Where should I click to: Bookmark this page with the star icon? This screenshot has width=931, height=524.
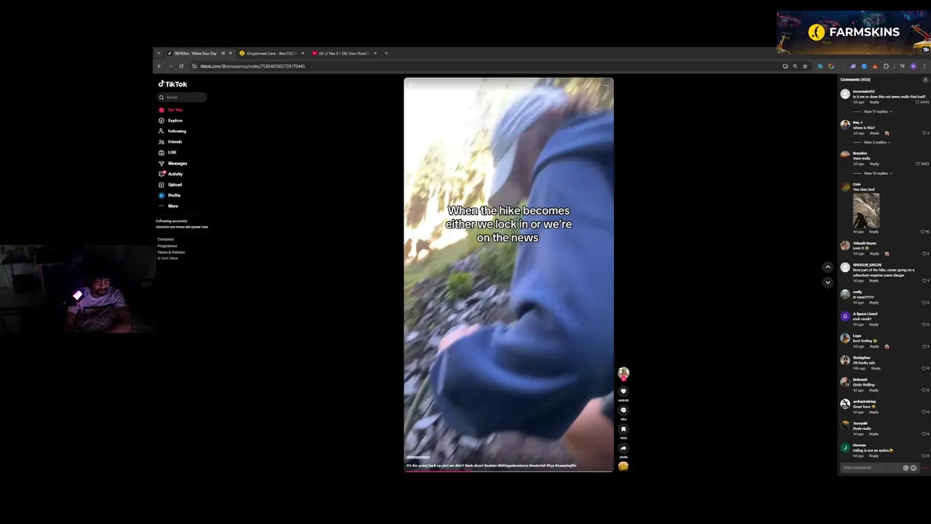coord(804,66)
